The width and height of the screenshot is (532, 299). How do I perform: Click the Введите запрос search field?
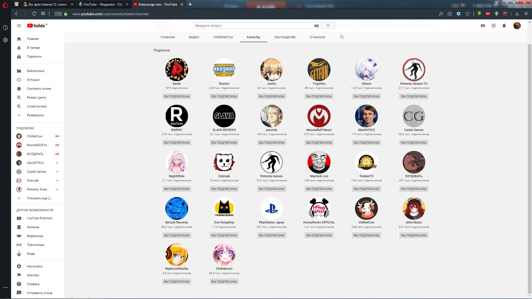coord(254,26)
